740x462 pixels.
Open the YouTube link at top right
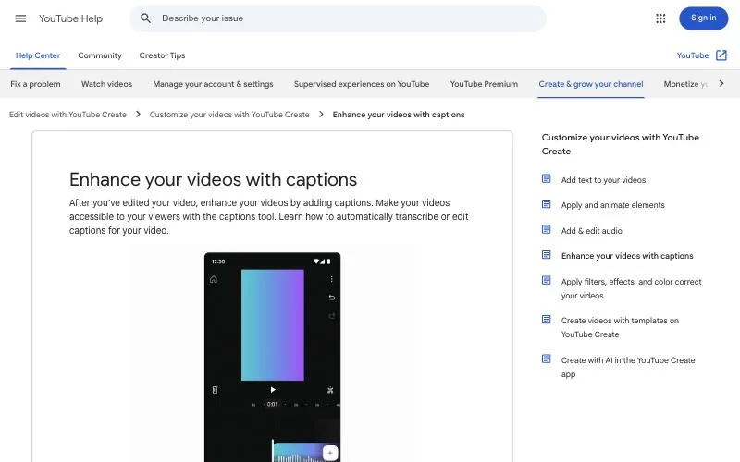(x=692, y=55)
